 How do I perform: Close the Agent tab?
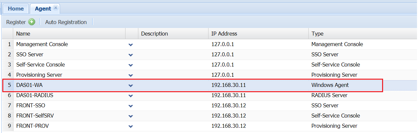tap(55, 8)
